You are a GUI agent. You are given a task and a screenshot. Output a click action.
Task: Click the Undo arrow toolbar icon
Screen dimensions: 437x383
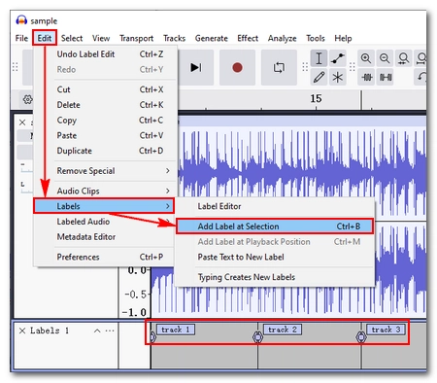coord(420,77)
